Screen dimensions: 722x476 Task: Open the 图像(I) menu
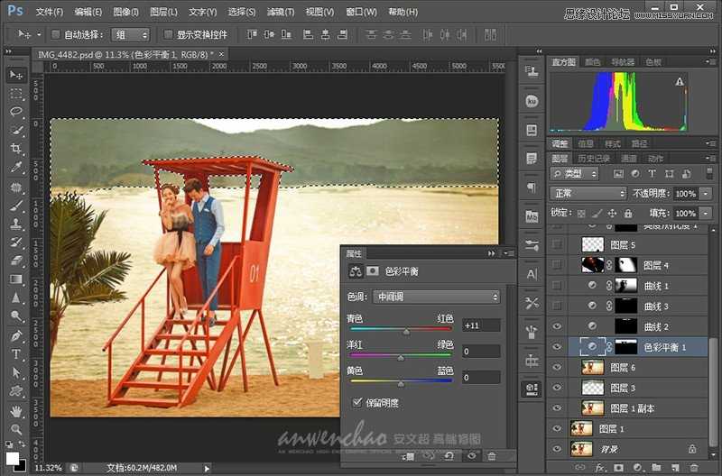point(125,12)
